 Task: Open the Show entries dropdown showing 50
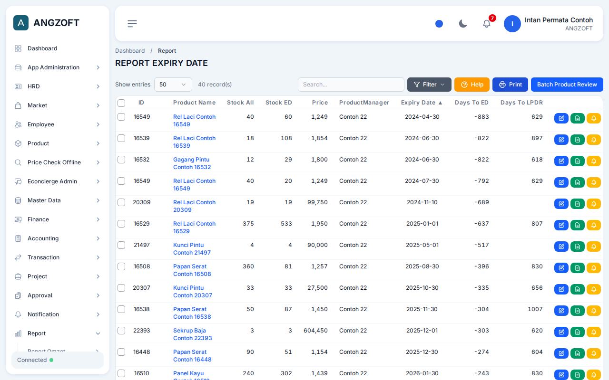pos(173,85)
